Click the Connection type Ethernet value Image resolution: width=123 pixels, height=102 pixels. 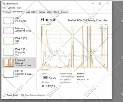point(80,77)
